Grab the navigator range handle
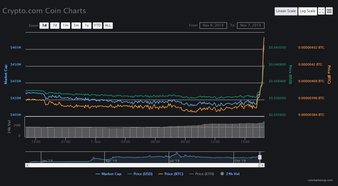Image resolution: width=338 pixels, height=186 pixels. [260, 157]
